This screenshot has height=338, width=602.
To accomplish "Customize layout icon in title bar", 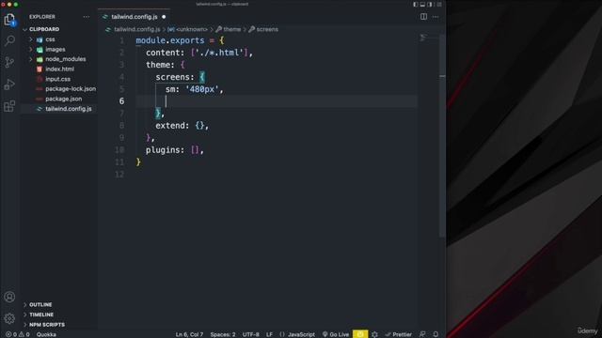I will (x=439, y=4).
